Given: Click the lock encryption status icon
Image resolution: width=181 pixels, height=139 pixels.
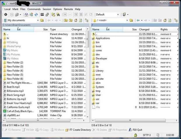Looking at the screenshot, I should [135, 135].
